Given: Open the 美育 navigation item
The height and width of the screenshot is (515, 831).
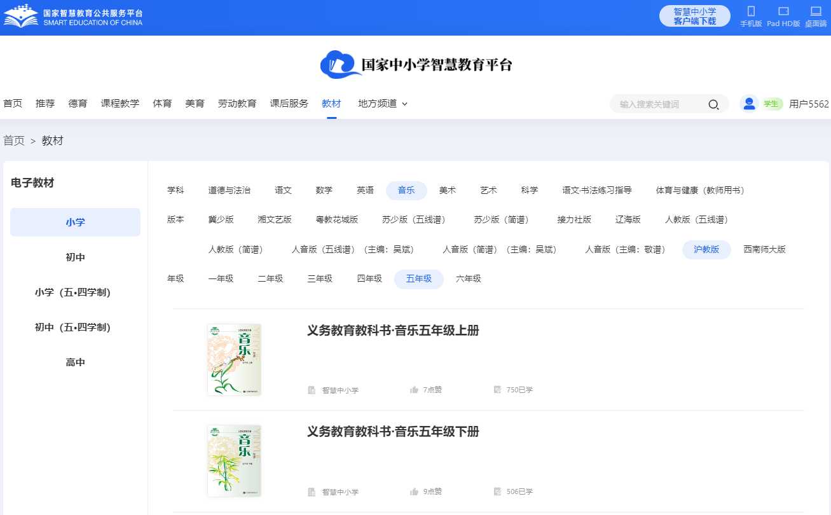Looking at the screenshot, I should tap(195, 104).
